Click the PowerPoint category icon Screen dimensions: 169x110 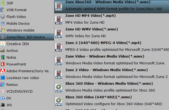3,64
